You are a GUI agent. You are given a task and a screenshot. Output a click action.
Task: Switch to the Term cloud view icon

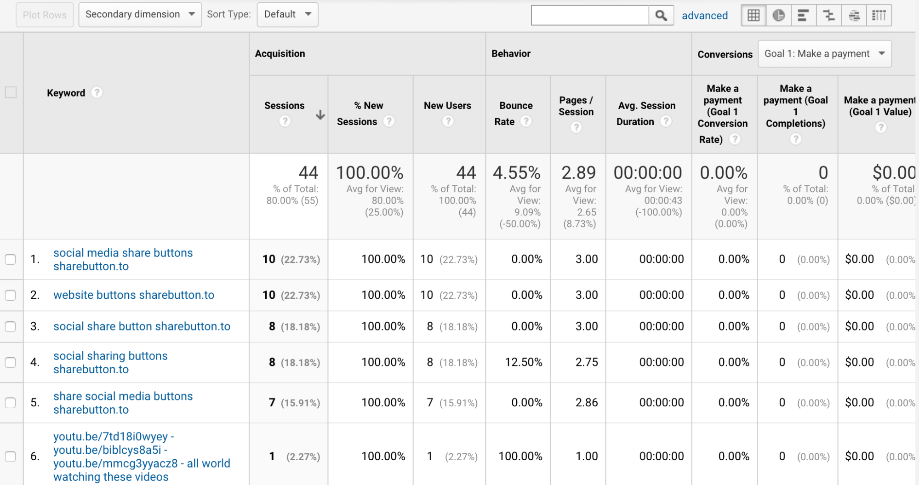coord(854,15)
